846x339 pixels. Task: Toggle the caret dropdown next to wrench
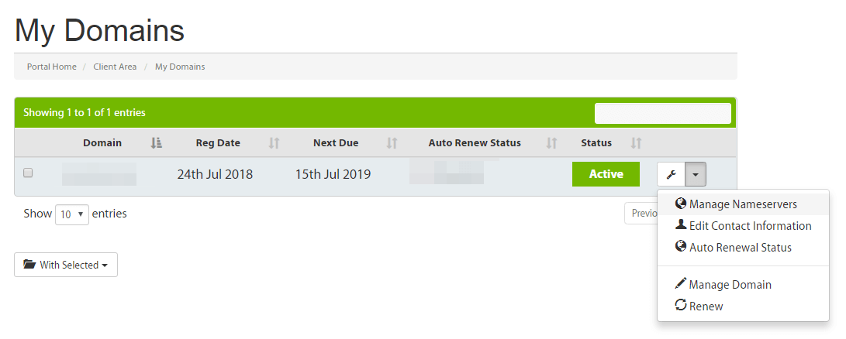[696, 174]
